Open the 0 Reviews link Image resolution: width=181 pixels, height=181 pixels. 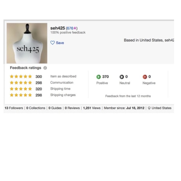point(72,108)
